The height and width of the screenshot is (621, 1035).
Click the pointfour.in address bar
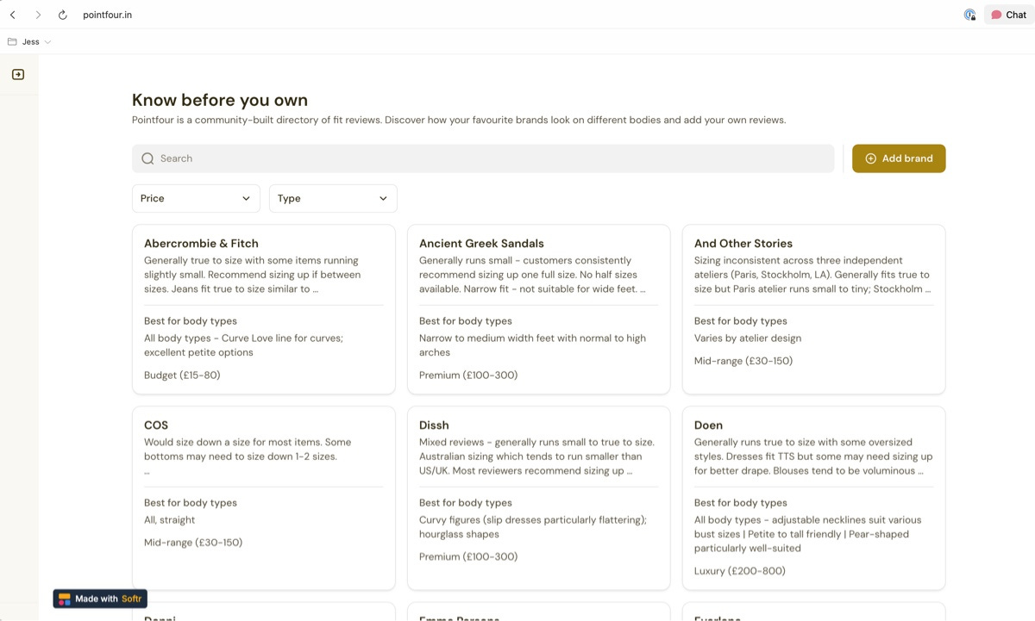[108, 15]
